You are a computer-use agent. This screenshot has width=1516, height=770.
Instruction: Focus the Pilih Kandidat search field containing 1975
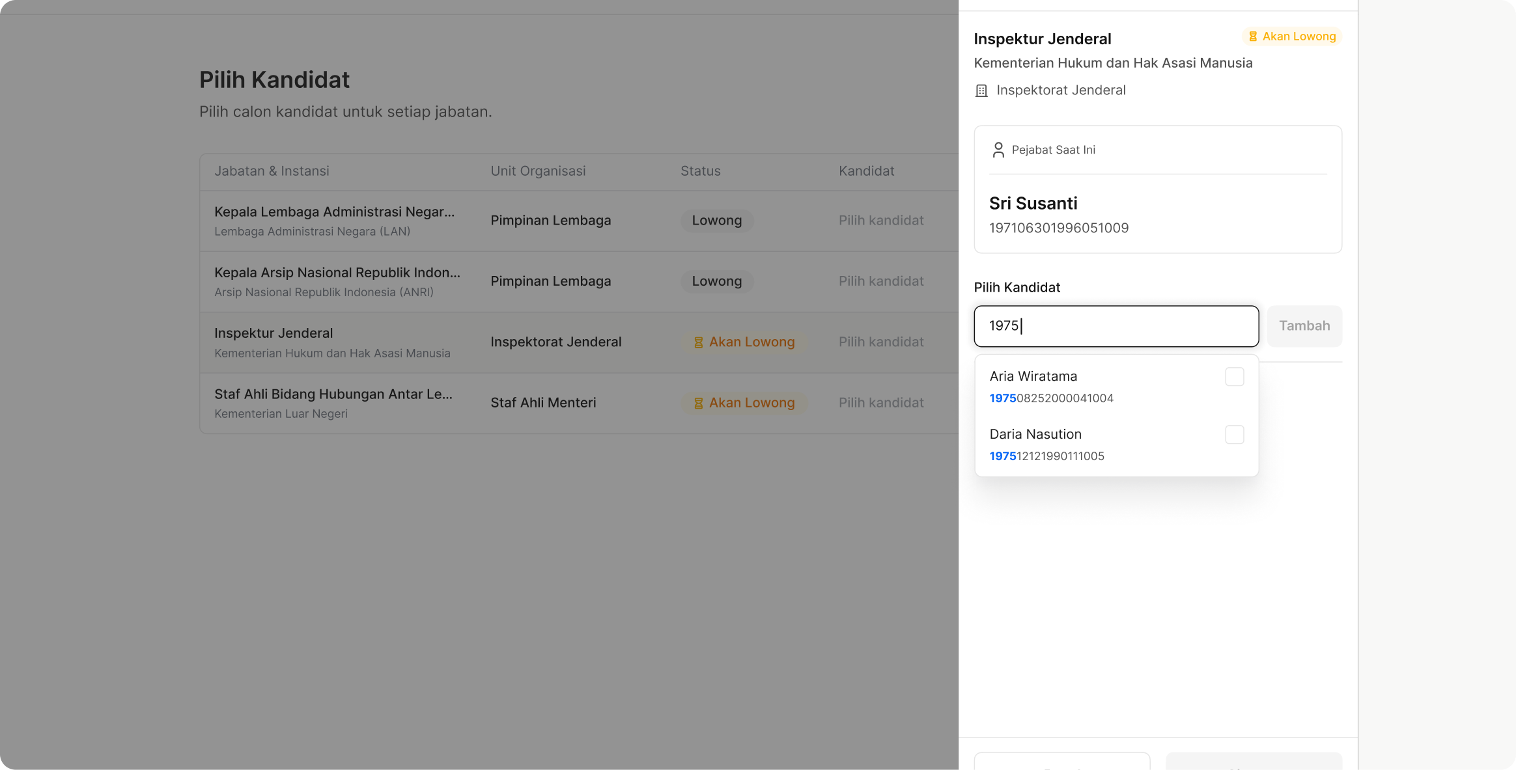[1116, 325]
